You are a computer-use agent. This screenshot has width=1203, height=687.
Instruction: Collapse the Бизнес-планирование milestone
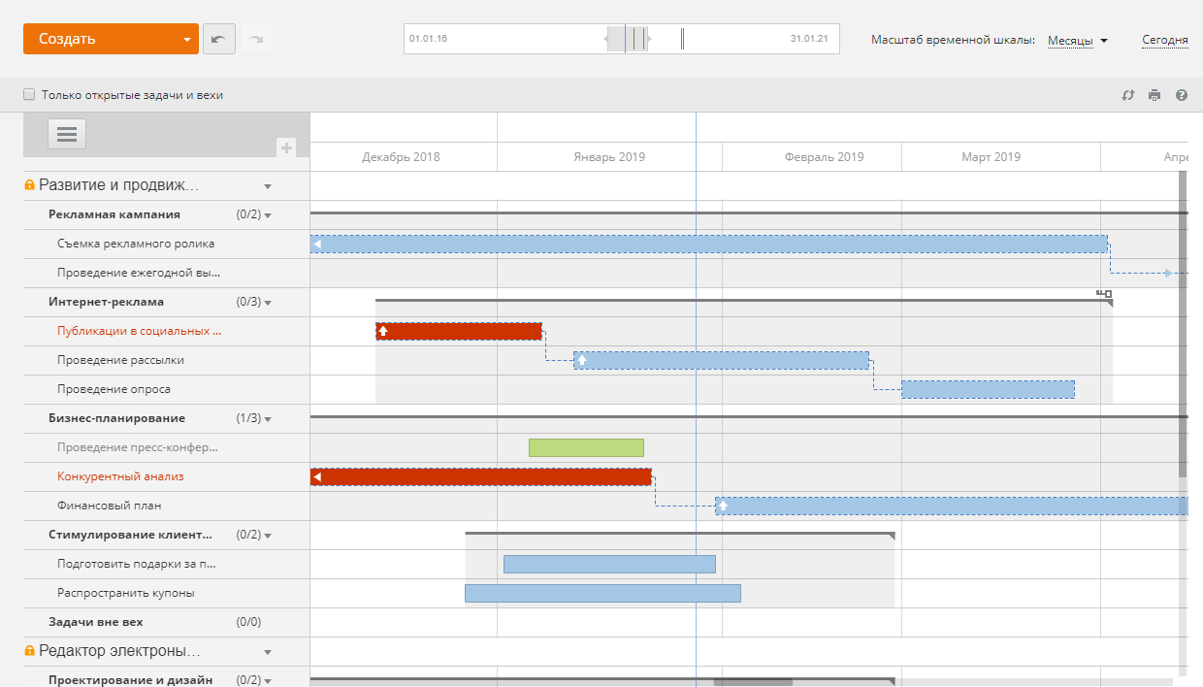click(268, 419)
